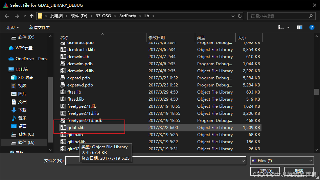
Task: Click the file list vertical scrollbar thumb
Action: pyautogui.click(x=317, y=92)
